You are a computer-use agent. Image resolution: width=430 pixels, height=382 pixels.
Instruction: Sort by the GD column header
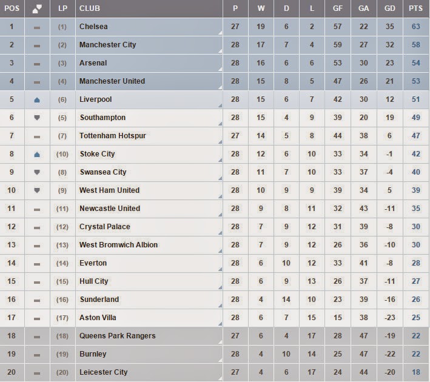tap(390, 8)
